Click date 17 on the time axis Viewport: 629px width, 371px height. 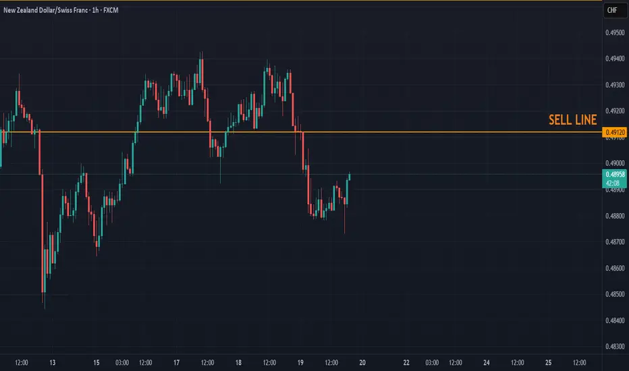point(177,363)
